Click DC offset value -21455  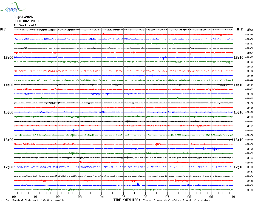[249, 98]
